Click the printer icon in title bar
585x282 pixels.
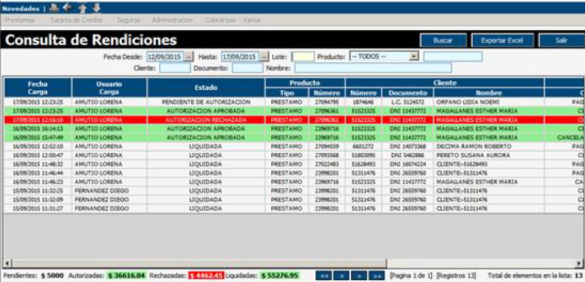click(54, 8)
